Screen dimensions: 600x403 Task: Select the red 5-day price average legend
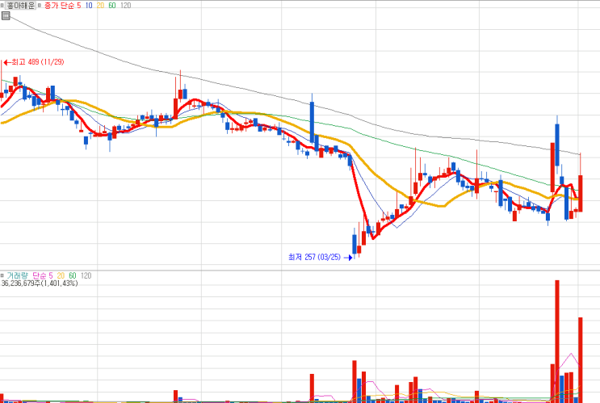[79, 6]
